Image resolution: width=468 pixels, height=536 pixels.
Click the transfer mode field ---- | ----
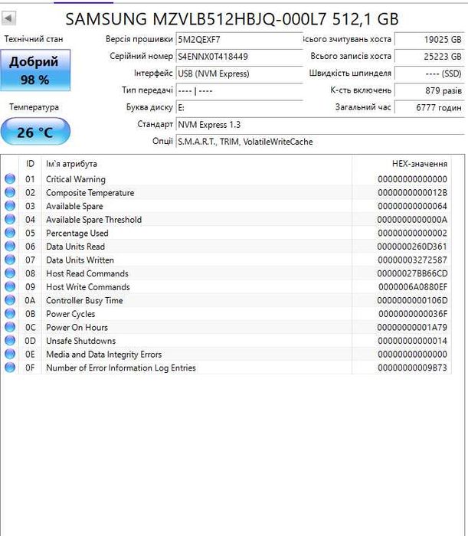(x=239, y=90)
